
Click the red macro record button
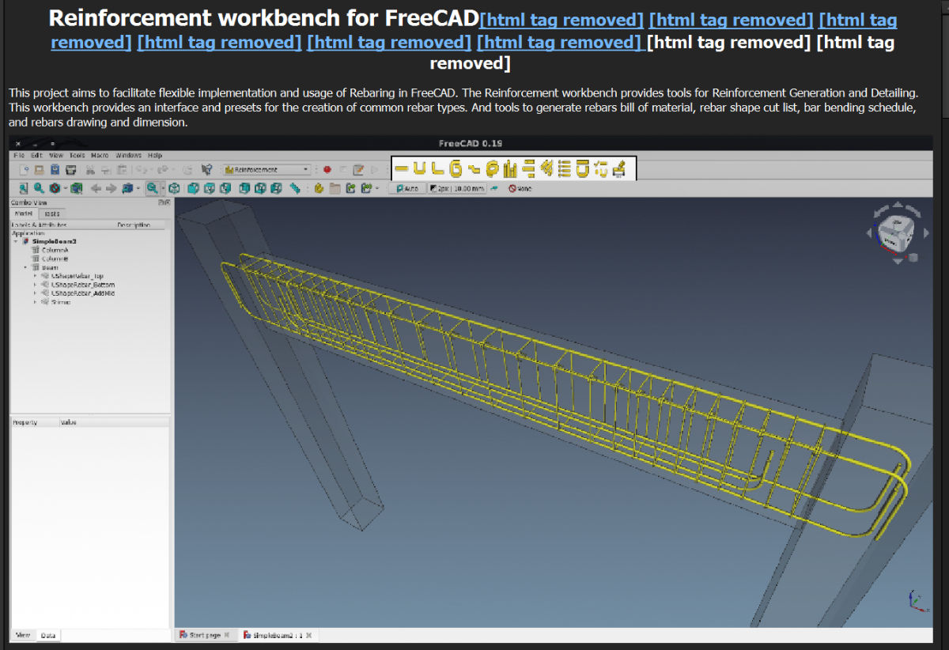[326, 169]
